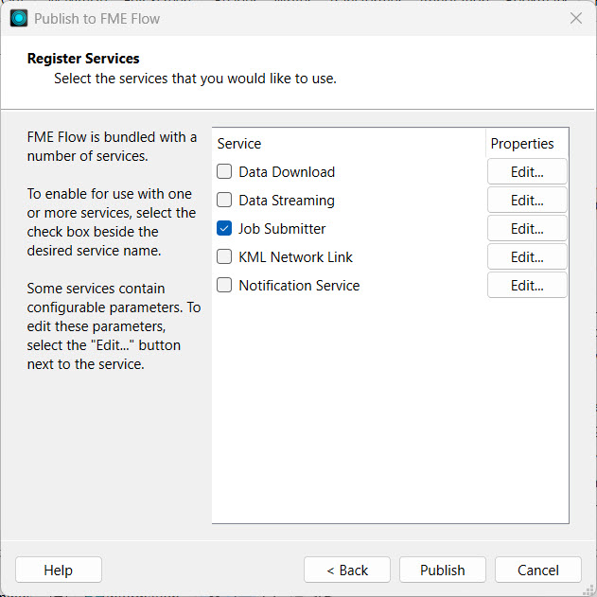Image resolution: width=597 pixels, height=597 pixels.
Task: Edit KML Network Link parameters
Action: [x=527, y=257]
